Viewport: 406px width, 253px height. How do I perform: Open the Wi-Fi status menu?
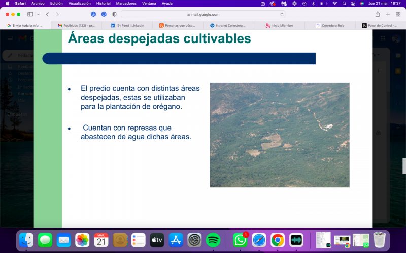[335, 4]
